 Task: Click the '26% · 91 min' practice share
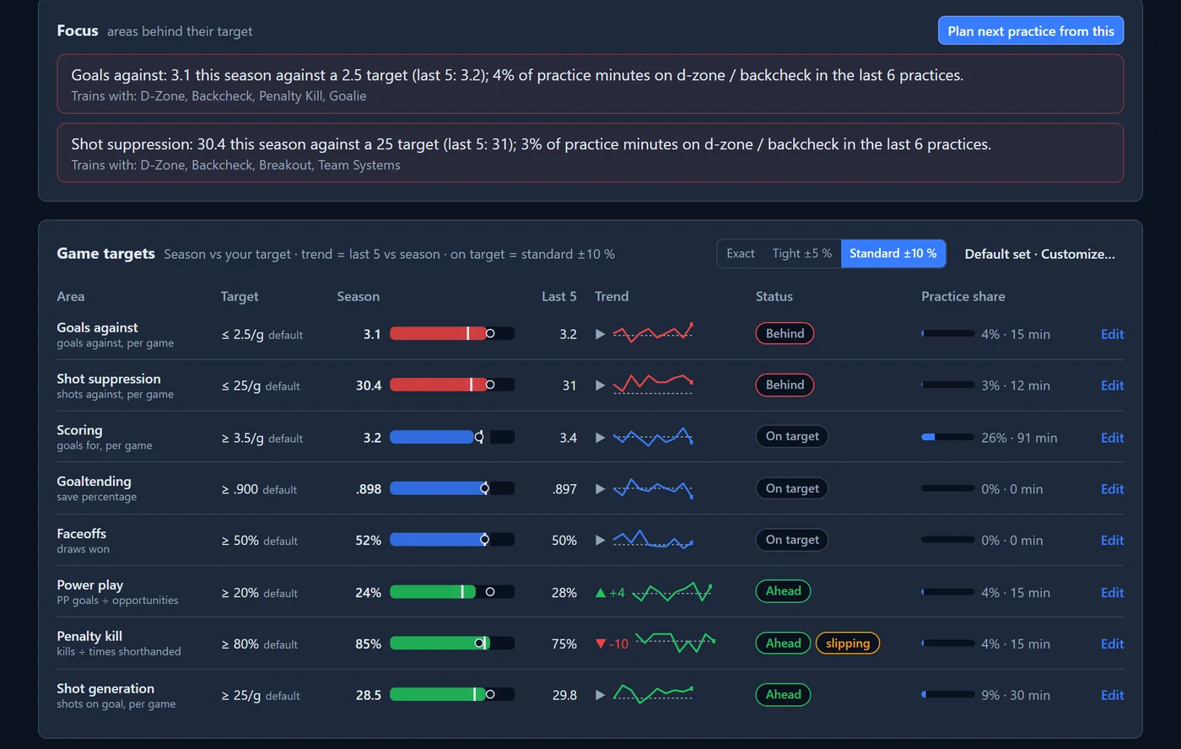(x=1019, y=438)
